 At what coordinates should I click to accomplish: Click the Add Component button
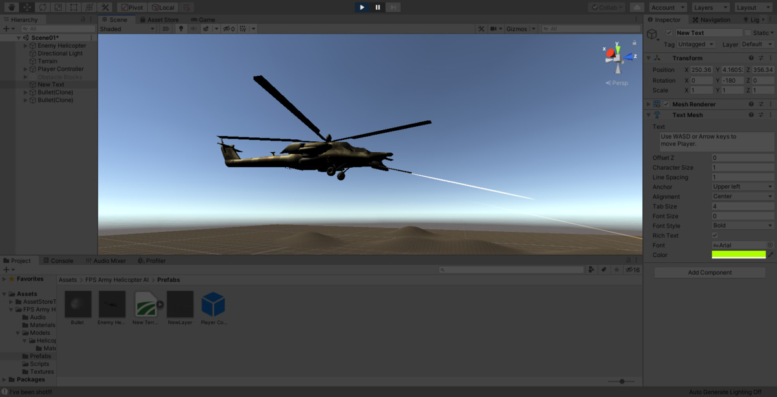(709, 272)
